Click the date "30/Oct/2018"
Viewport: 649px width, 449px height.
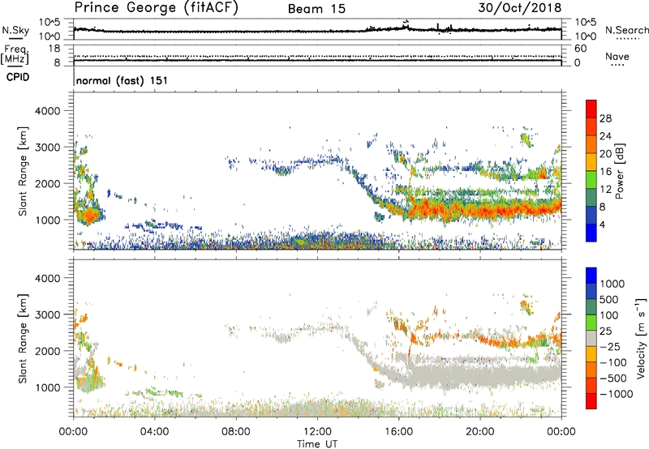[x=519, y=8]
